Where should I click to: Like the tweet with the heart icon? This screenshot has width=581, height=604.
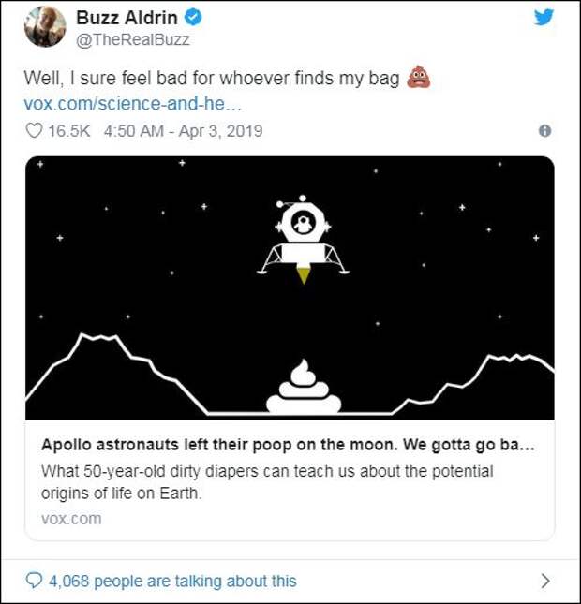pos(34,130)
